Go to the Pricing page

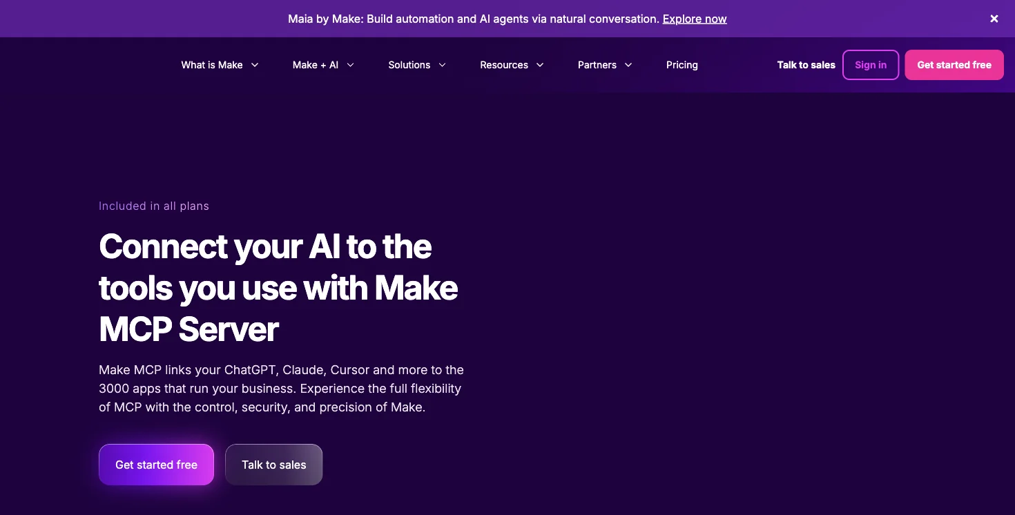point(682,65)
